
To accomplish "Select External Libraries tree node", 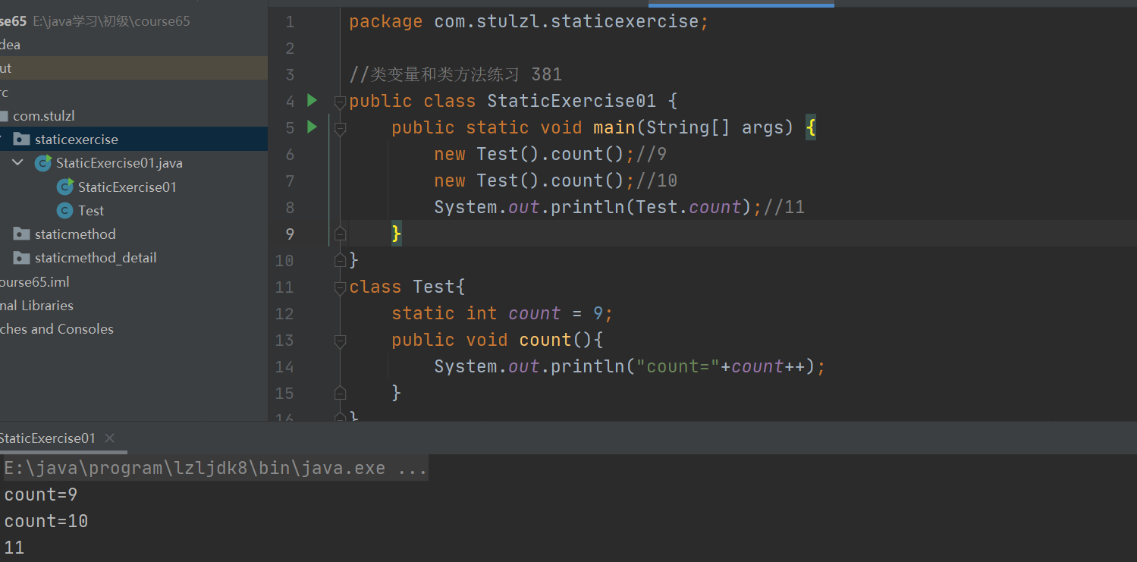I will [x=36, y=305].
